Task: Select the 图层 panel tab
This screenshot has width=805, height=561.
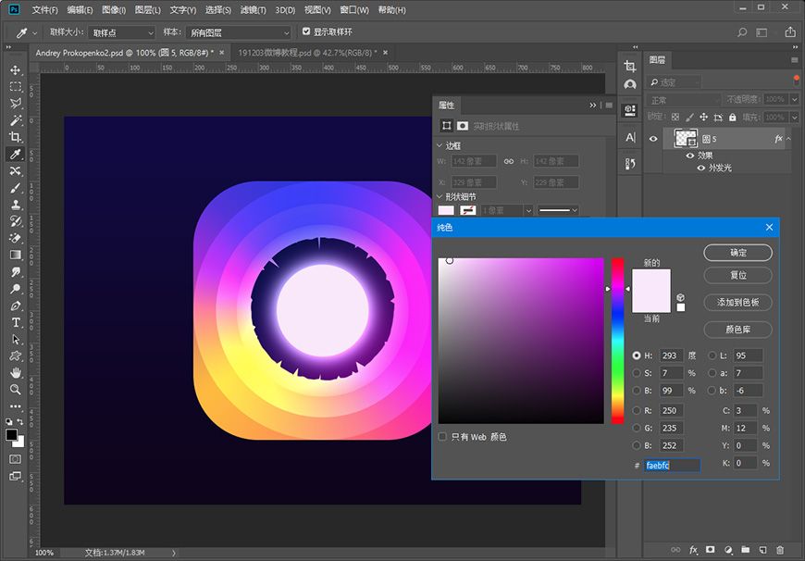Action: coord(657,60)
